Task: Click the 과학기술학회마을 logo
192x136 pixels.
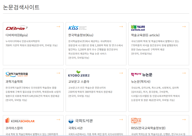Action: point(17,74)
